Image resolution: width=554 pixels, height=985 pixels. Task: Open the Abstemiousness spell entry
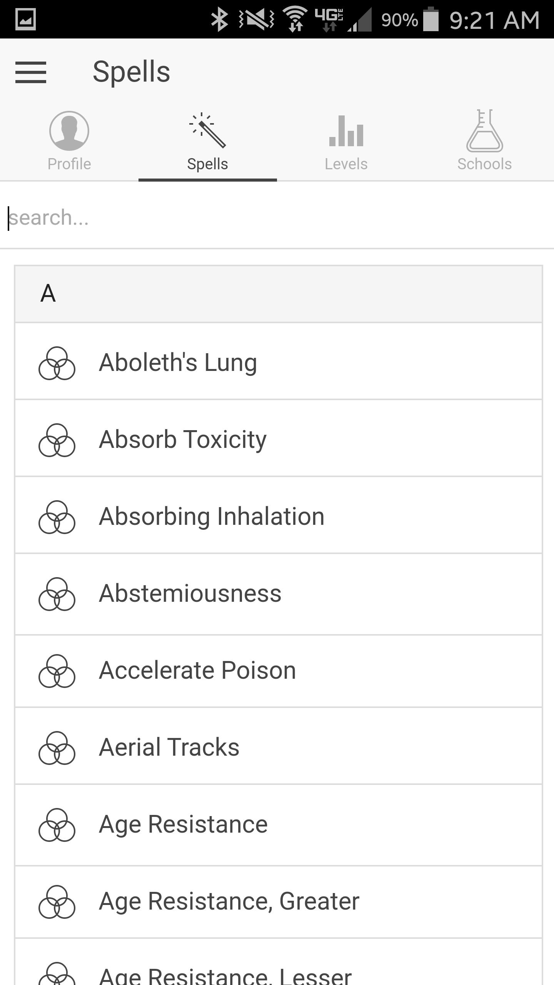(190, 593)
